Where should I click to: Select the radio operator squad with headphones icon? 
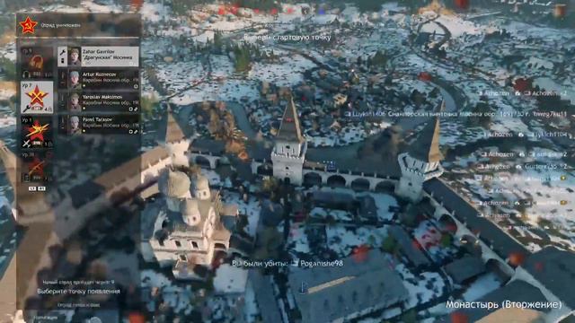point(37,63)
